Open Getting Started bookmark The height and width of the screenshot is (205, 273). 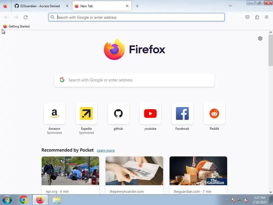tap(16, 26)
